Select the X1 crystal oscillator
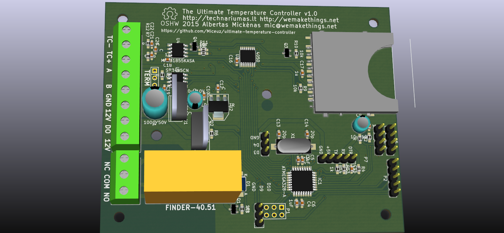504x233 pixels. (294, 146)
